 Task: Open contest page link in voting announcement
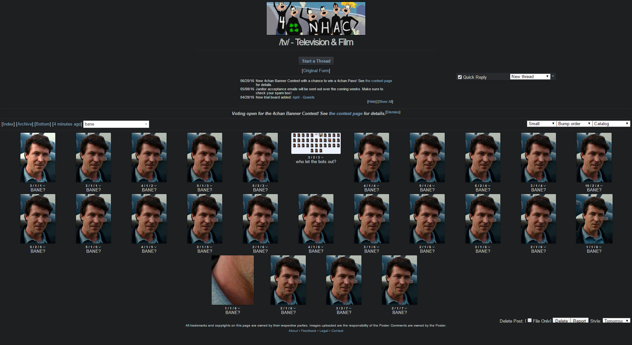pyautogui.click(x=346, y=113)
